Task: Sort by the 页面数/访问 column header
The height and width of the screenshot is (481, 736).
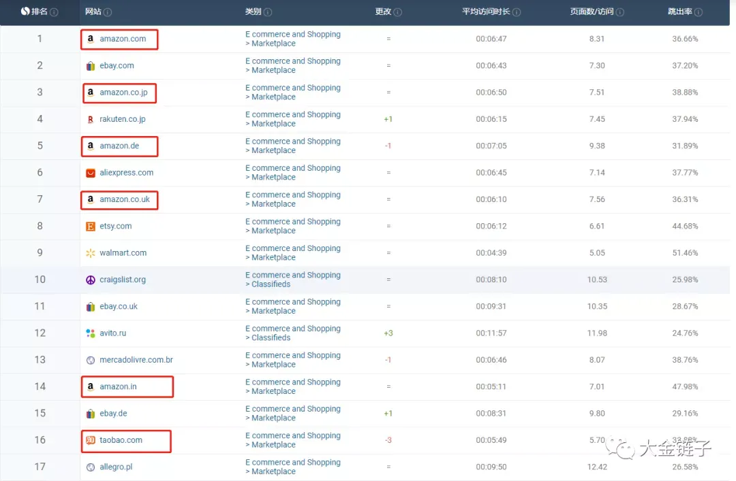Action: coord(592,12)
